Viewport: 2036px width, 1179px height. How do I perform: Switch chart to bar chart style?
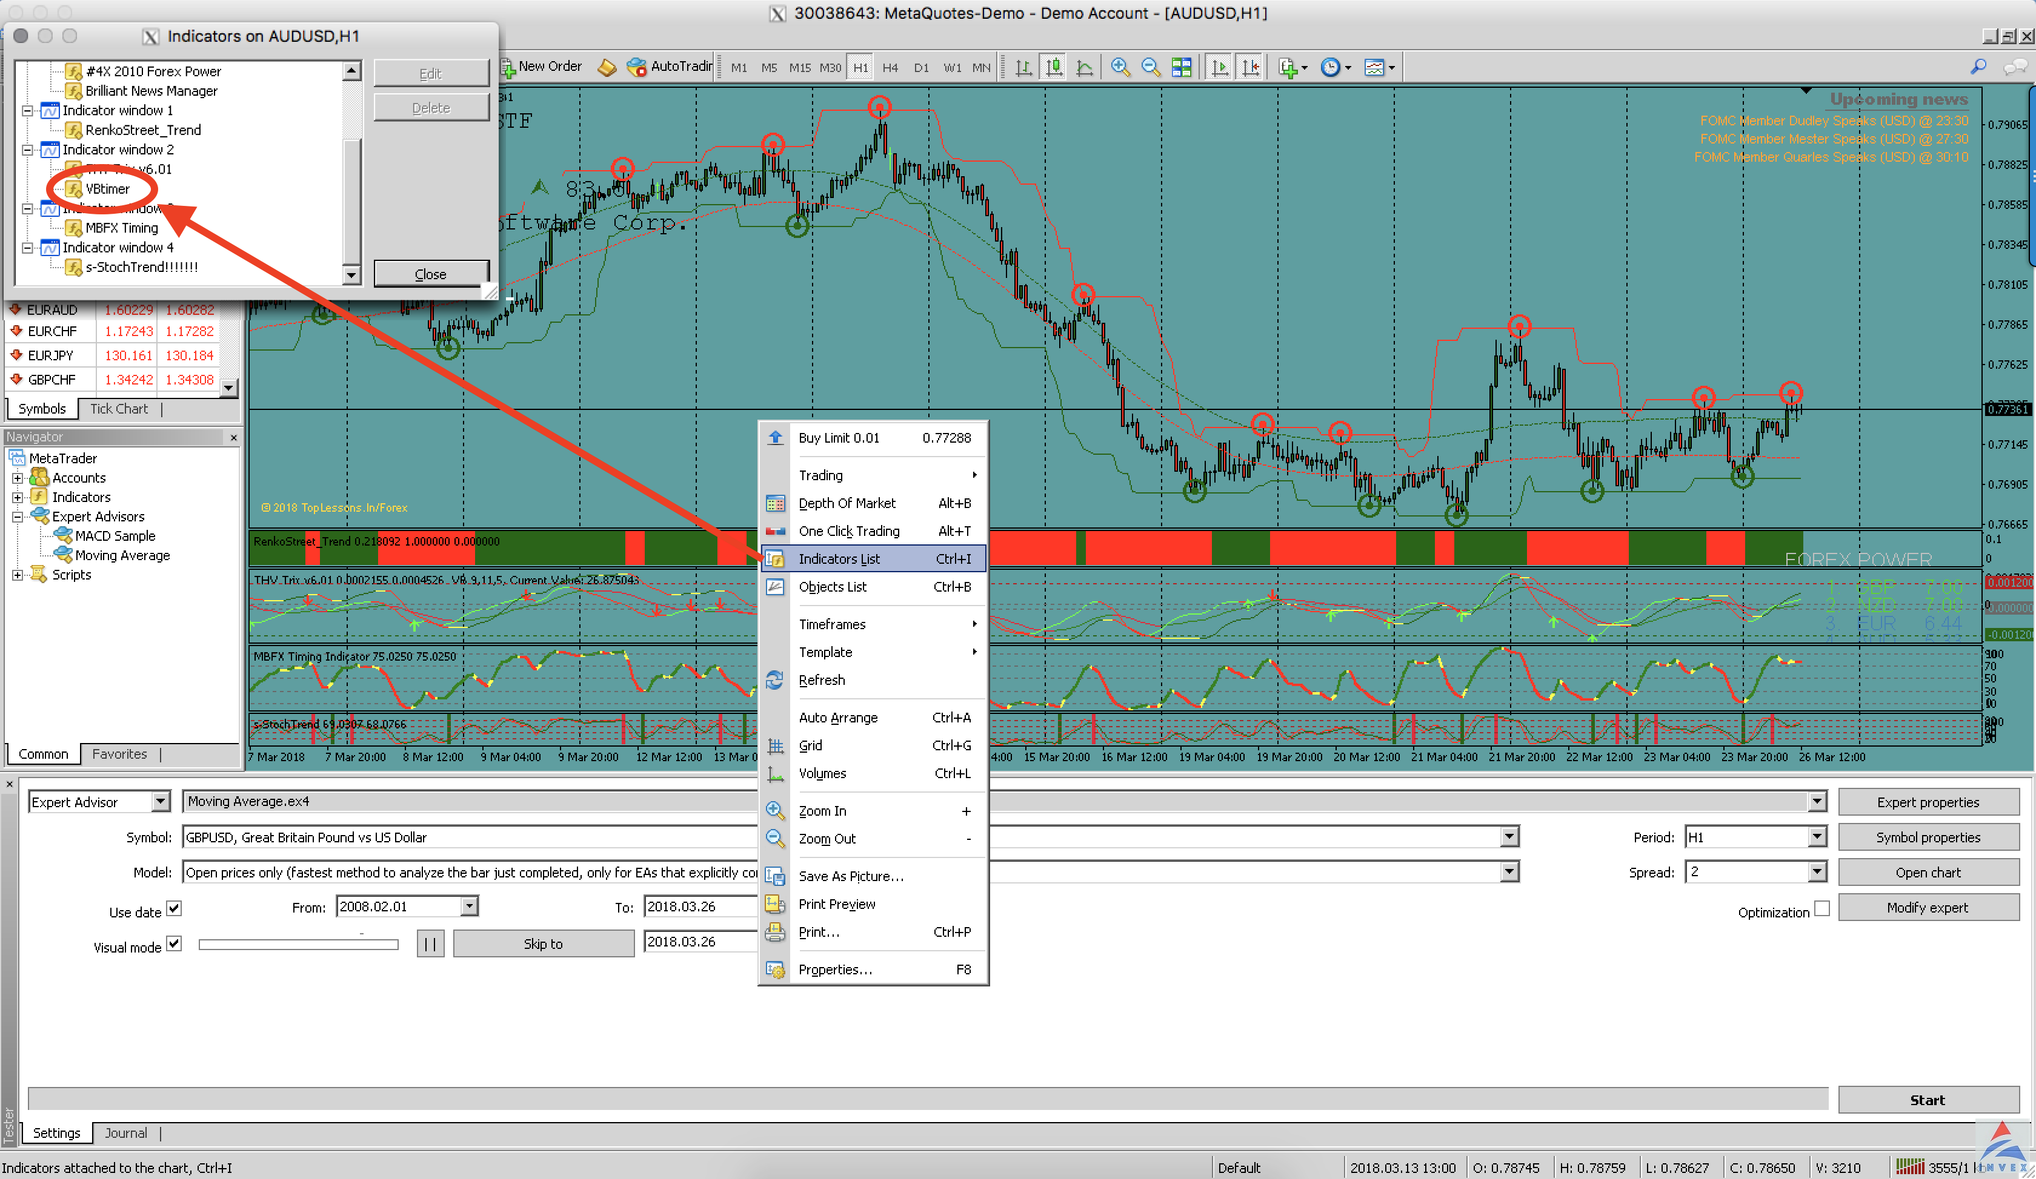(x=1023, y=67)
